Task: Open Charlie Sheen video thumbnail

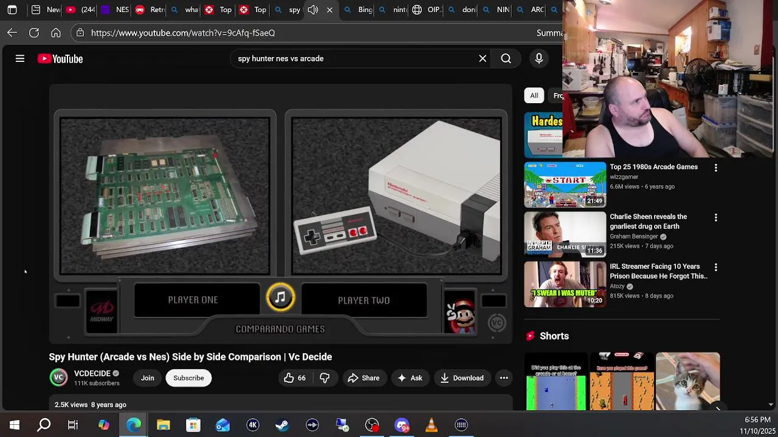Action: [x=565, y=234]
